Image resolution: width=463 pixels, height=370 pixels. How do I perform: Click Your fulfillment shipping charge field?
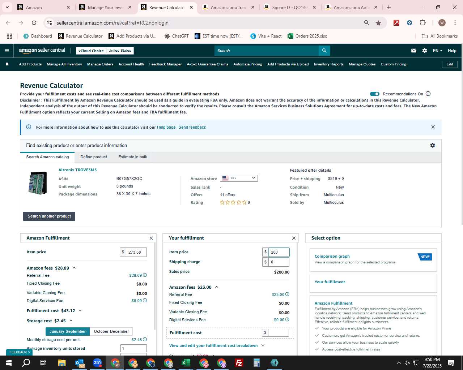279,262
